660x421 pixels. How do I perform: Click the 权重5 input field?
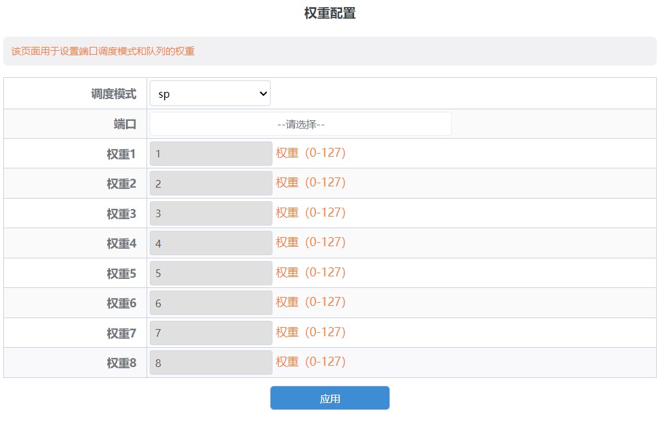coord(211,273)
